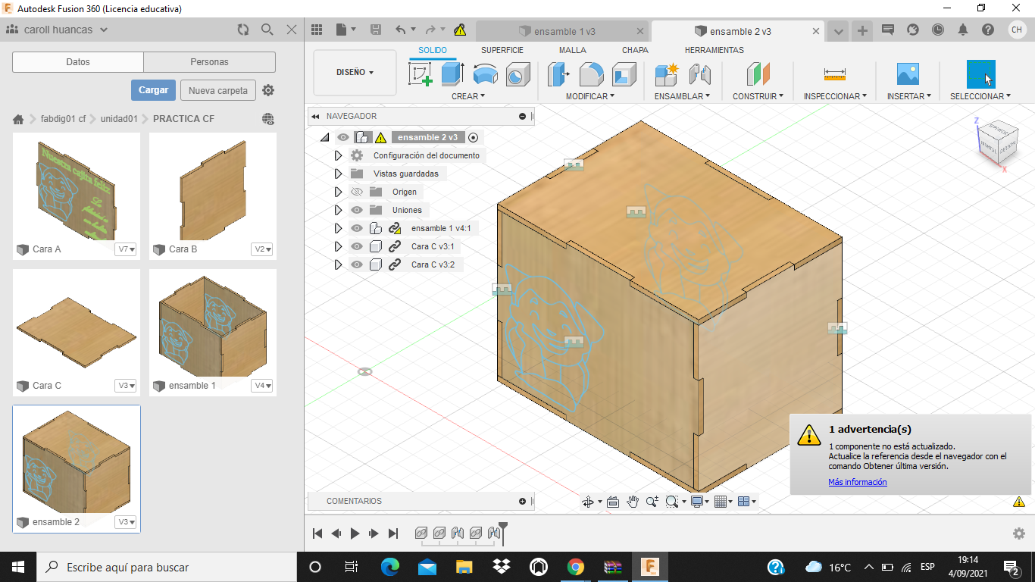Switch to the ensamble 1 v3 document tab
Screen dimensions: 1035x582
[x=563, y=31]
